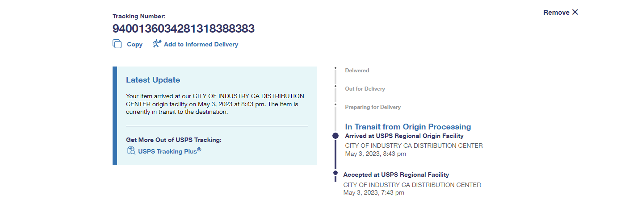
Task: Click Accepted at USPS Regional Facility entry
Action: coord(396,175)
